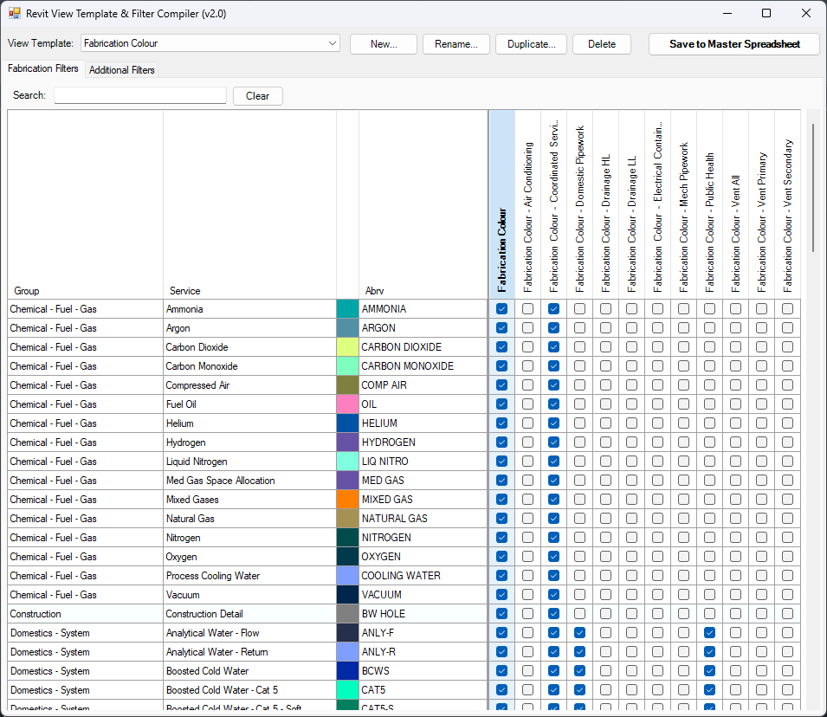Click Fabrication Colour - Drainage HL header
The image size is (827, 717).
(x=605, y=204)
